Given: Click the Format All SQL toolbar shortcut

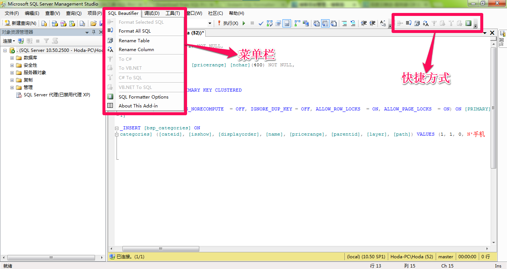Looking at the screenshot, I should [408, 23].
